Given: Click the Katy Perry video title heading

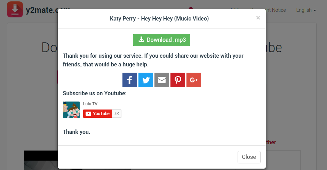Looking at the screenshot, I should [x=159, y=18].
